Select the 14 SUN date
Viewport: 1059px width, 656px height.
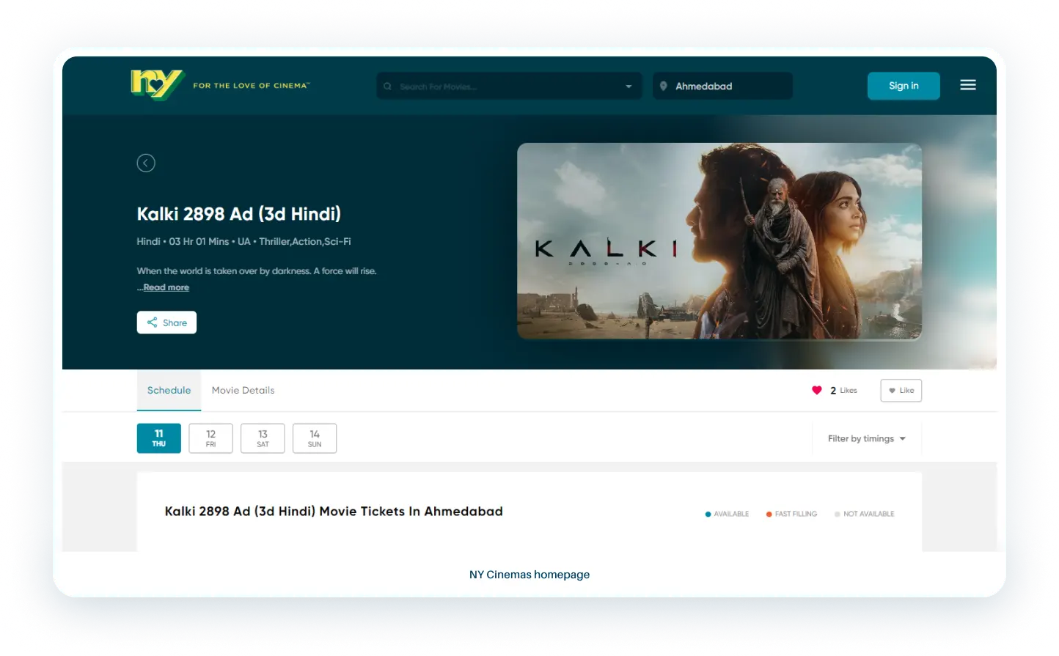315,438
